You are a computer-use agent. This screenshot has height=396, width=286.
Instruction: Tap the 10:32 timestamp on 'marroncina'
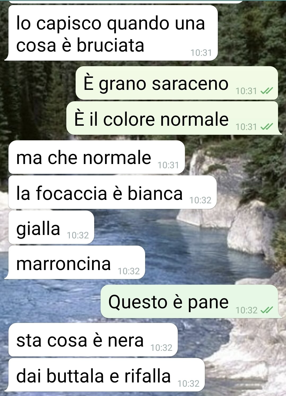click(x=129, y=271)
